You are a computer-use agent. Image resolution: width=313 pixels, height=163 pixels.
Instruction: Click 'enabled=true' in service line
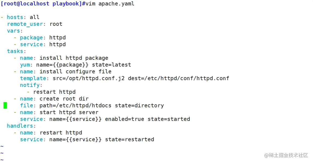[x=124, y=119]
